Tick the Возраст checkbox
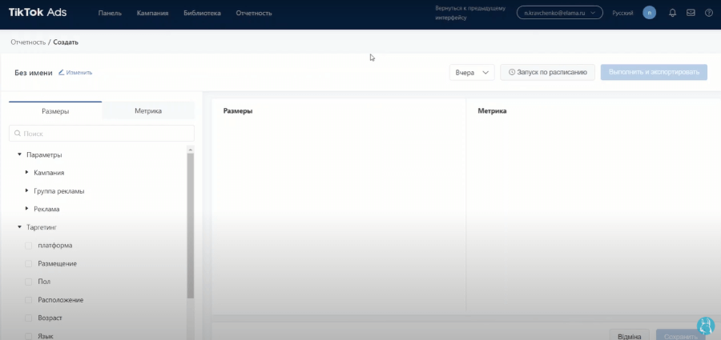 click(29, 318)
